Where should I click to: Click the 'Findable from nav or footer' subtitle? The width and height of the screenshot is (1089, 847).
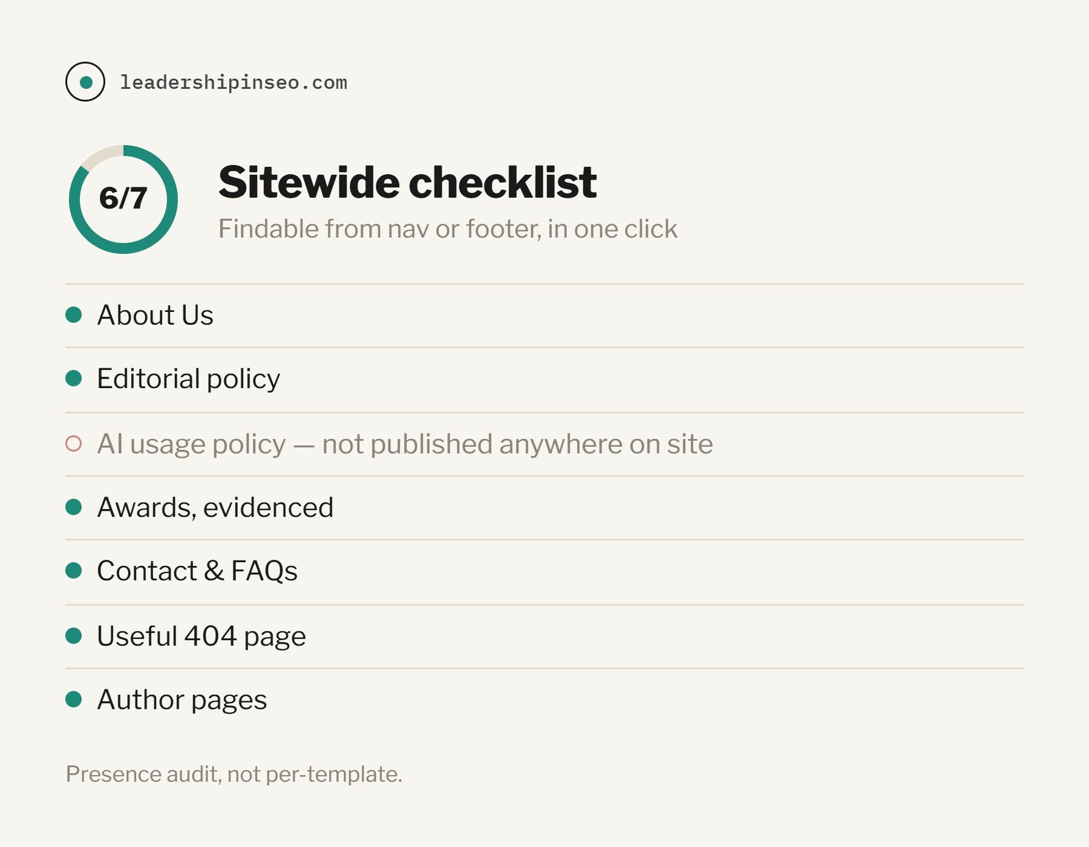(448, 229)
